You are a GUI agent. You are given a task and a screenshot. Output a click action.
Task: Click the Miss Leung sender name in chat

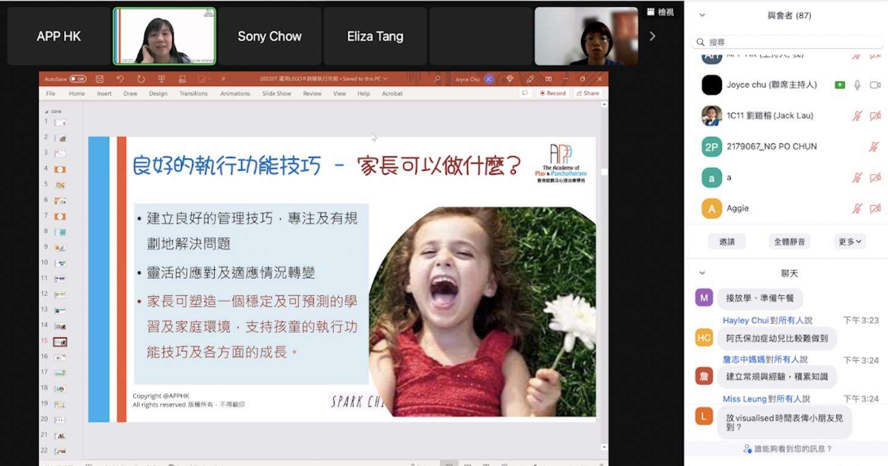[744, 399]
